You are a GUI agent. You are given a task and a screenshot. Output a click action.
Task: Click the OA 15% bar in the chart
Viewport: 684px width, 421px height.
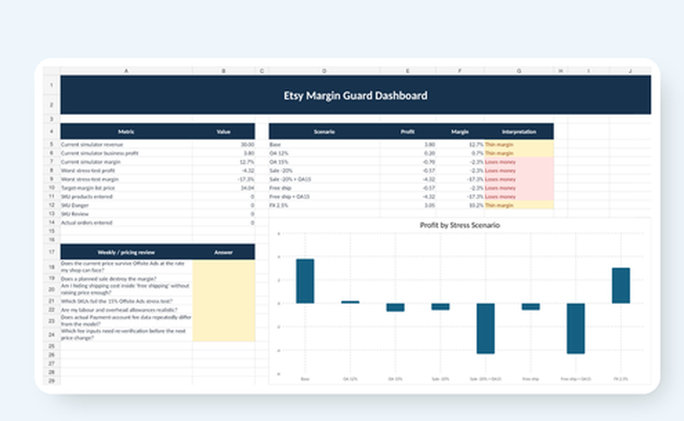395,307
